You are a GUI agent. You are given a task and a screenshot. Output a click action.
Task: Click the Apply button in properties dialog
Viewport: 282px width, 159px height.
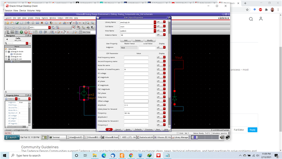[x=128, y=129]
